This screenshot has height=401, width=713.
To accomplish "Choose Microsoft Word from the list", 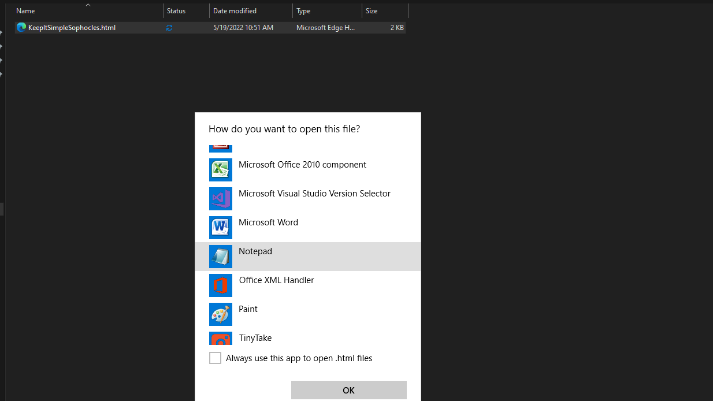I will (x=308, y=228).
